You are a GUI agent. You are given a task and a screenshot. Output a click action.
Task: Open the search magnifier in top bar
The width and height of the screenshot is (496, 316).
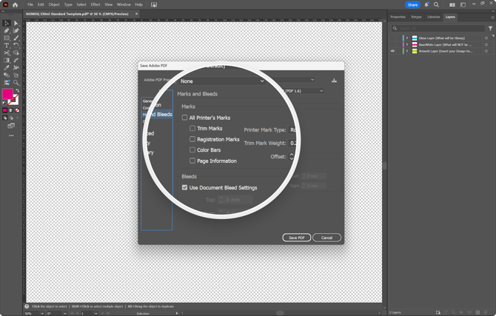437,4
